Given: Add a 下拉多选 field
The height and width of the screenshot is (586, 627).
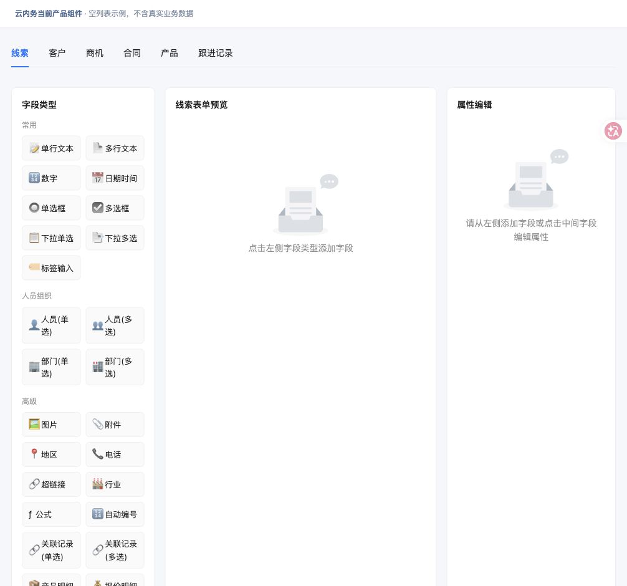Looking at the screenshot, I should [115, 238].
